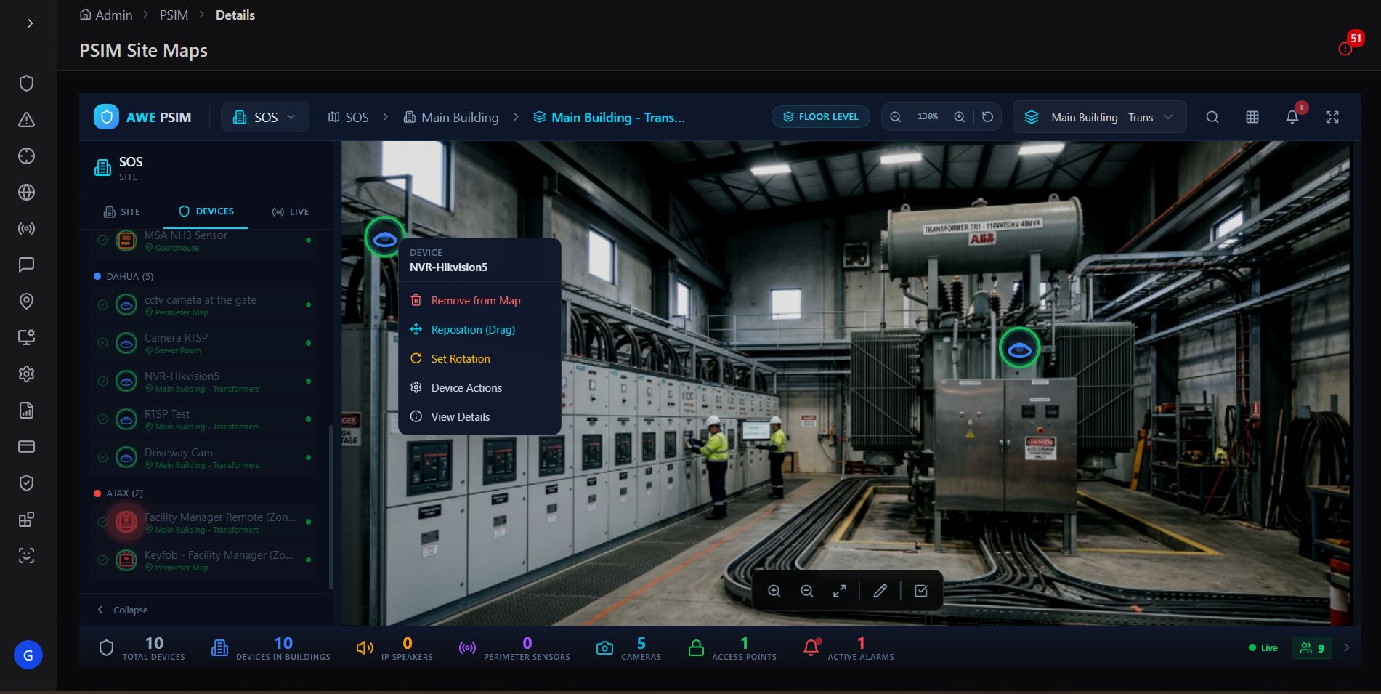Collapse the AJAX (2) group
1381x694 pixels.
pyautogui.click(x=118, y=493)
